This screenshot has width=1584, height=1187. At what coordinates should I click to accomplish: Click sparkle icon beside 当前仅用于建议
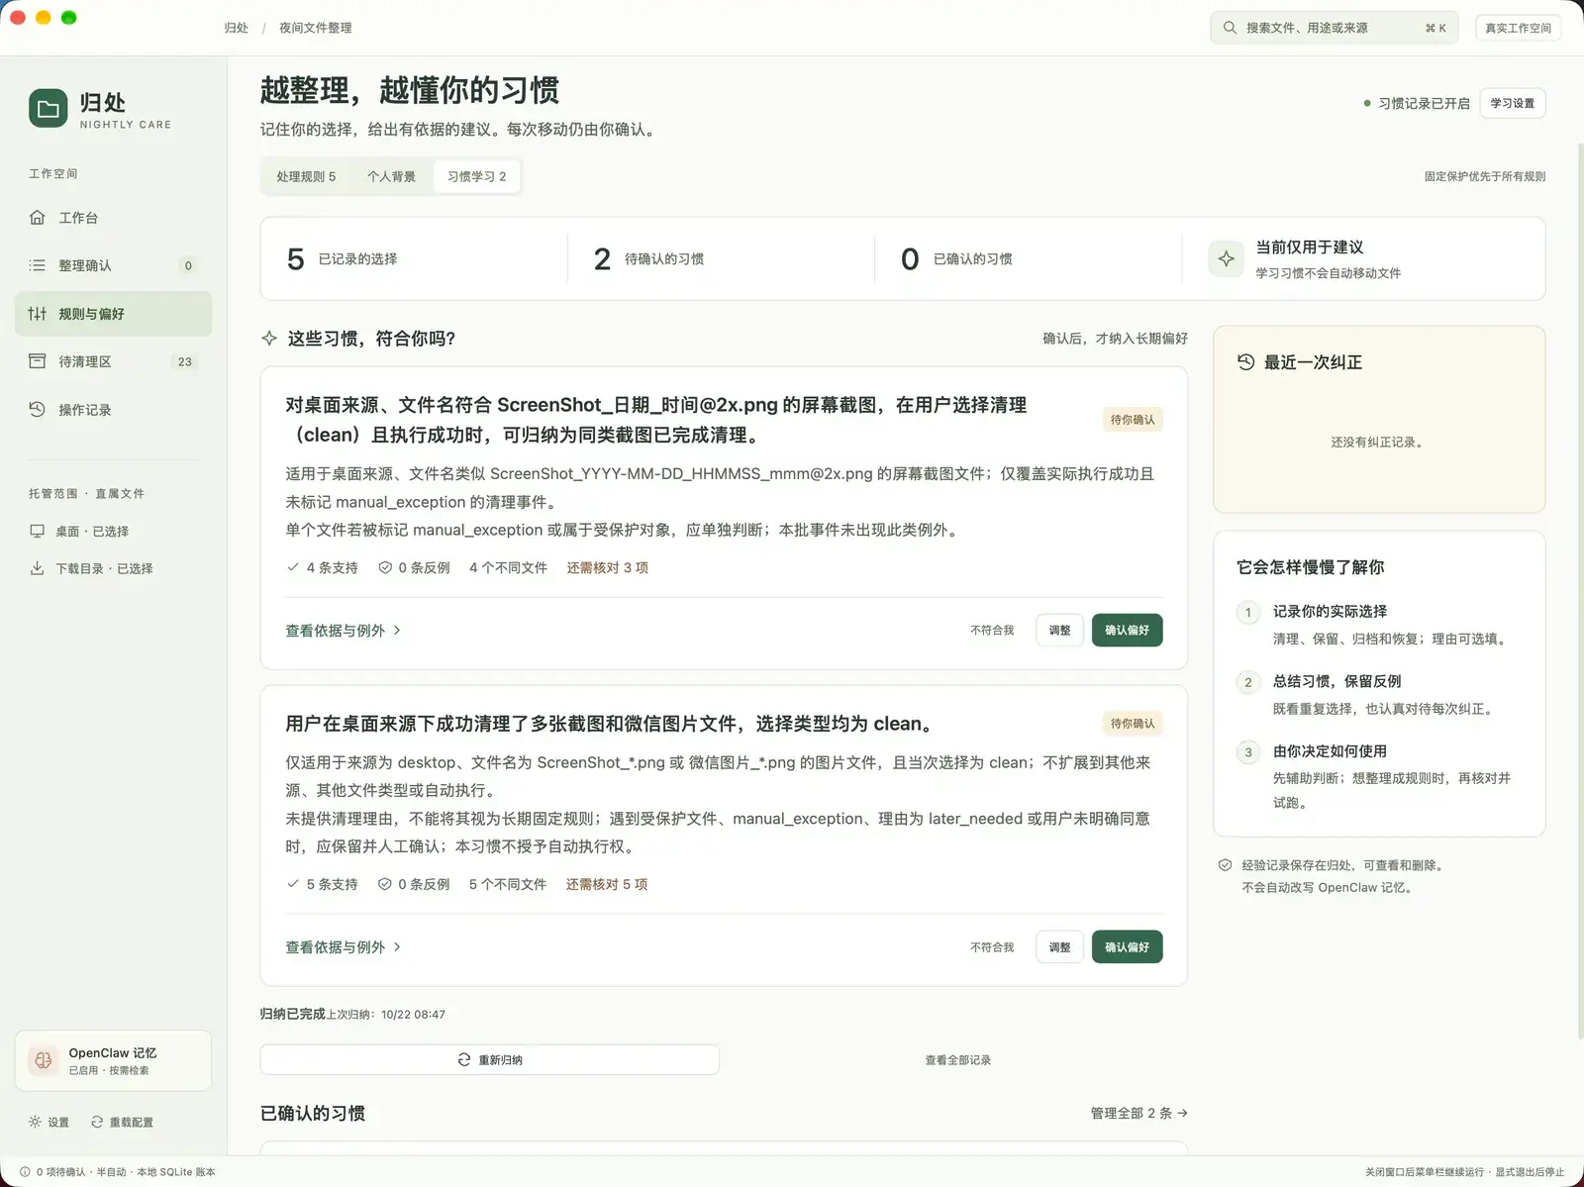click(x=1226, y=258)
